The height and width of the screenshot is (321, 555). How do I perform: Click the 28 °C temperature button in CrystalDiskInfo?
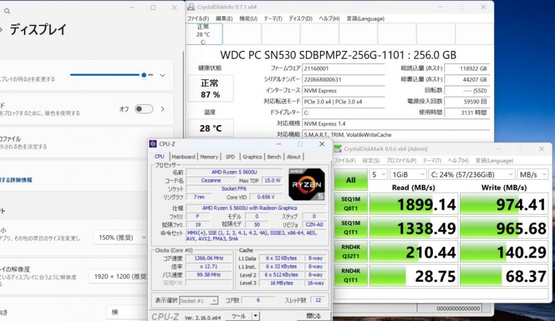[210, 128]
